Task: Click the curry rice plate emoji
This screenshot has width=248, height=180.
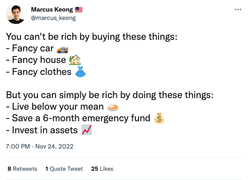Action: click(113, 107)
